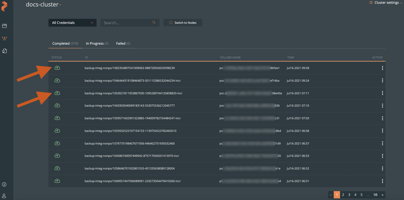Image resolution: width=404 pixels, height=200 pixels.
Task: Open the Failed backups tab
Action: tap(123, 43)
